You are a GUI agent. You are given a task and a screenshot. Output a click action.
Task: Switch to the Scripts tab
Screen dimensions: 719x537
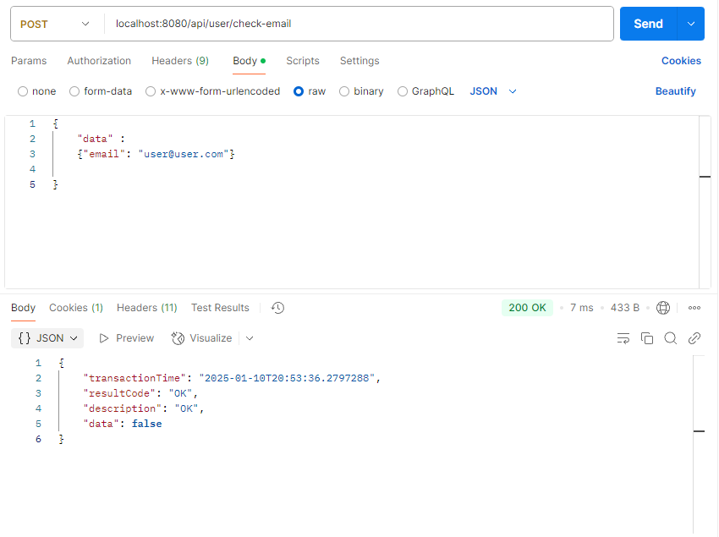click(x=303, y=61)
